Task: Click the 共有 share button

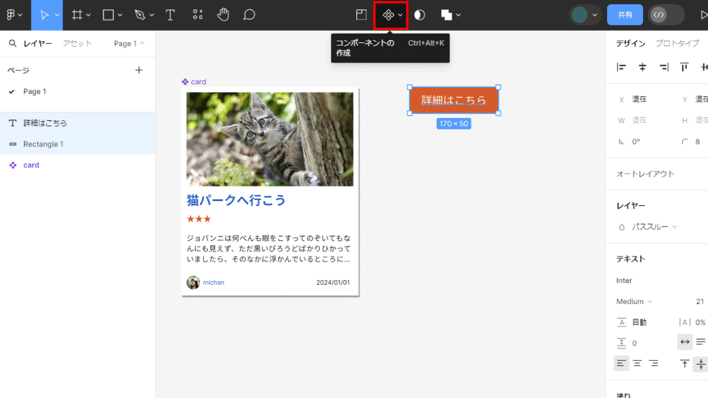Action: (x=625, y=15)
